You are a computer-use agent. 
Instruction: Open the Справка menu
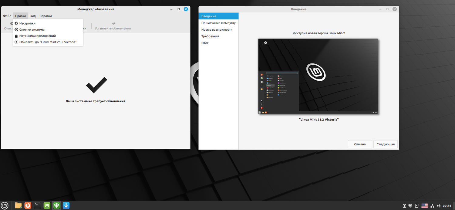coord(45,16)
